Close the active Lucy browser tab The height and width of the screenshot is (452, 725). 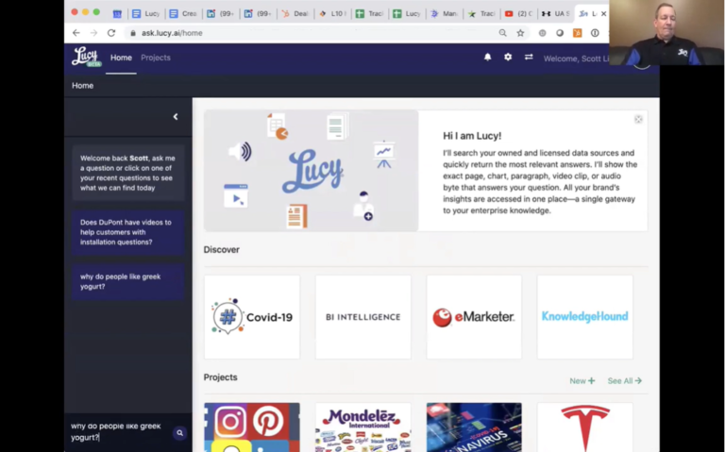pyautogui.click(x=603, y=13)
